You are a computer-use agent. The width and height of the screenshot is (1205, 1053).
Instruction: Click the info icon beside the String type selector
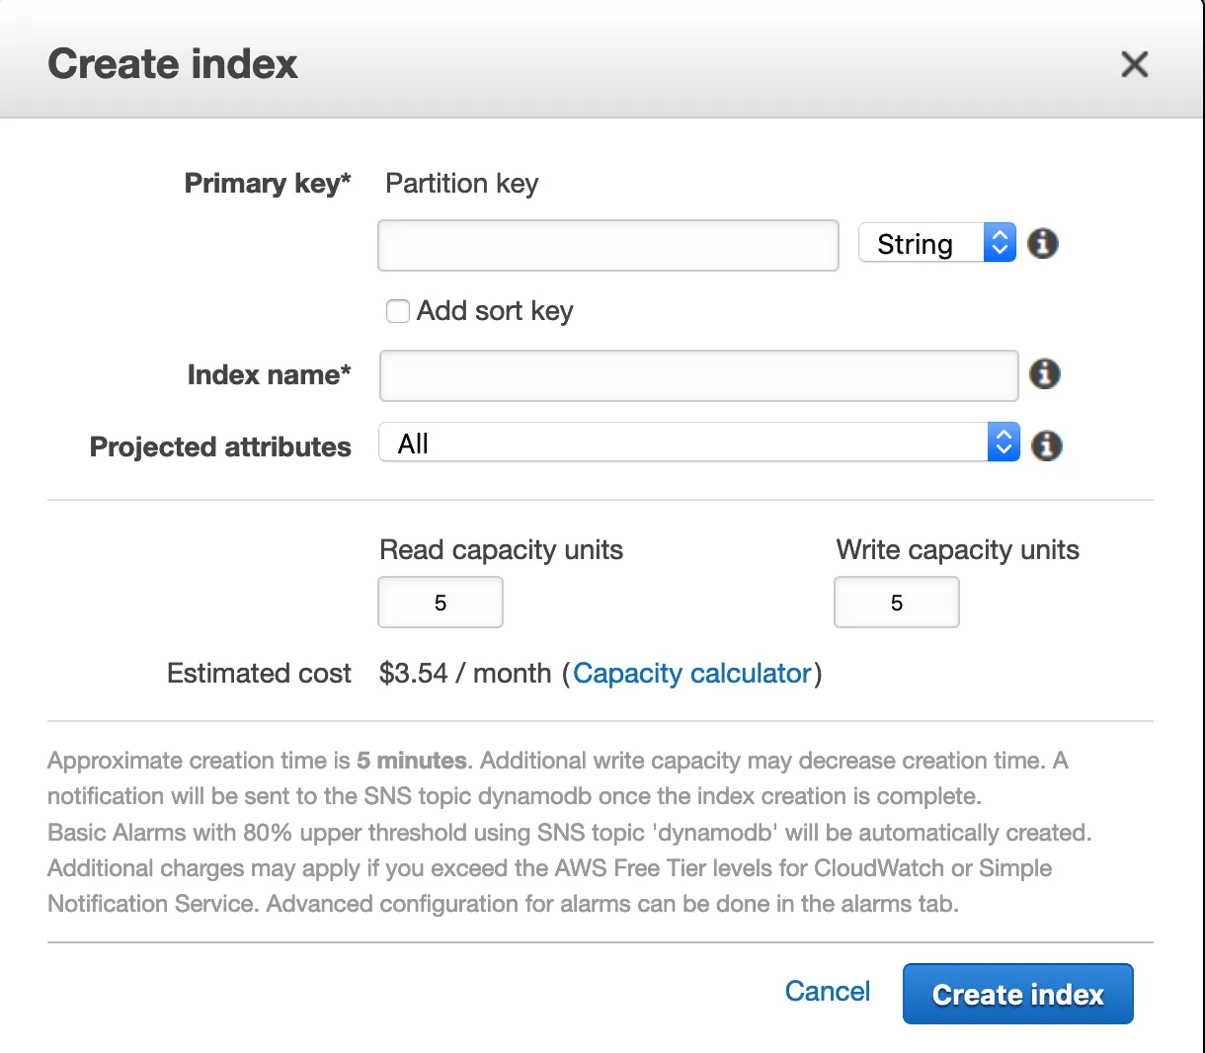point(1043,243)
